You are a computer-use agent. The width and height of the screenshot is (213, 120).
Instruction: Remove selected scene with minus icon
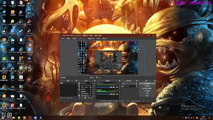pos(64,98)
